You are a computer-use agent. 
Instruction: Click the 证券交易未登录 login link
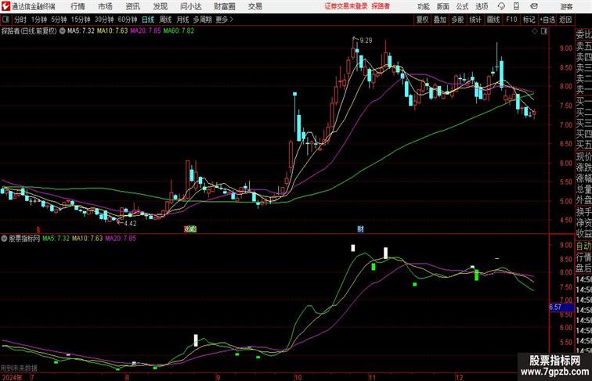346,6
